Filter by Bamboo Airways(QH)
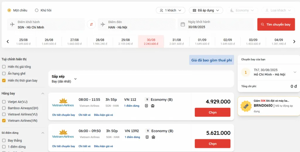This screenshot has height=152, width=300. pyautogui.click(x=4, y=108)
